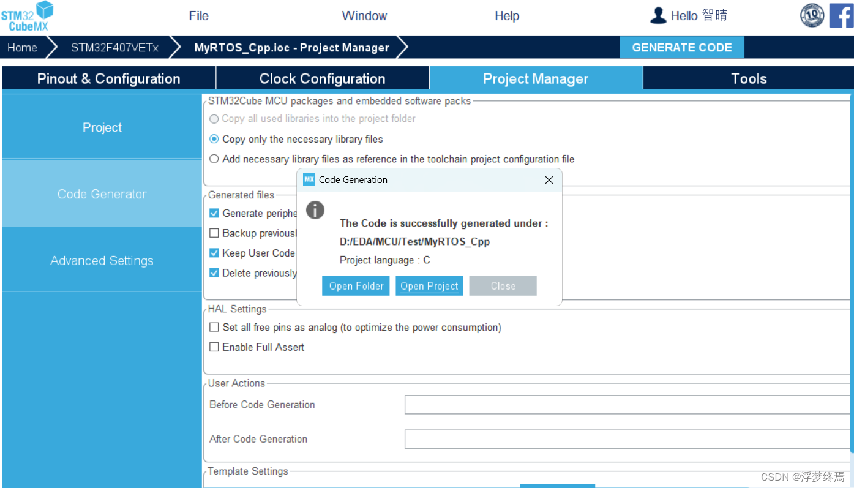Click the After Code Generation input field
This screenshot has height=488, width=854.
627,439
